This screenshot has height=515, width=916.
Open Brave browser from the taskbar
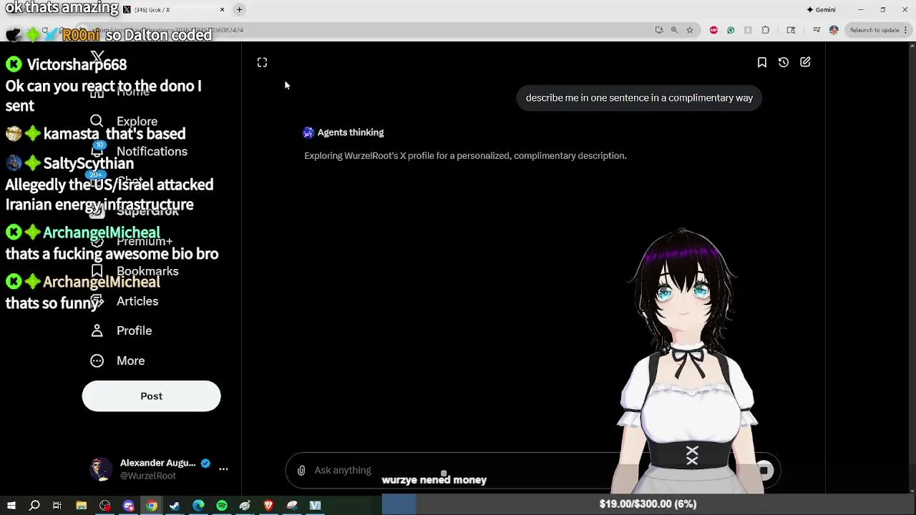268,506
